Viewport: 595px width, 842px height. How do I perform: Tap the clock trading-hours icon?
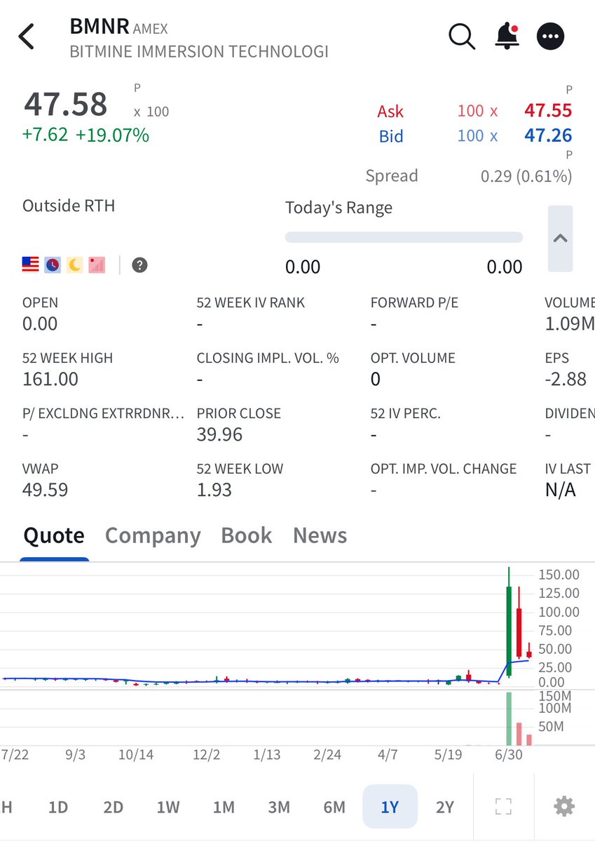click(x=53, y=265)
